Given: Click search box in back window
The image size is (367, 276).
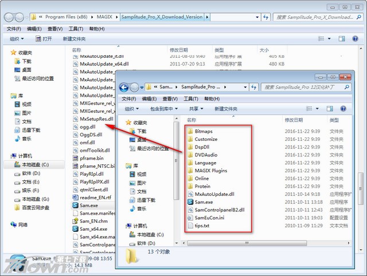Looking at the screenshot, I should (318, 17).
